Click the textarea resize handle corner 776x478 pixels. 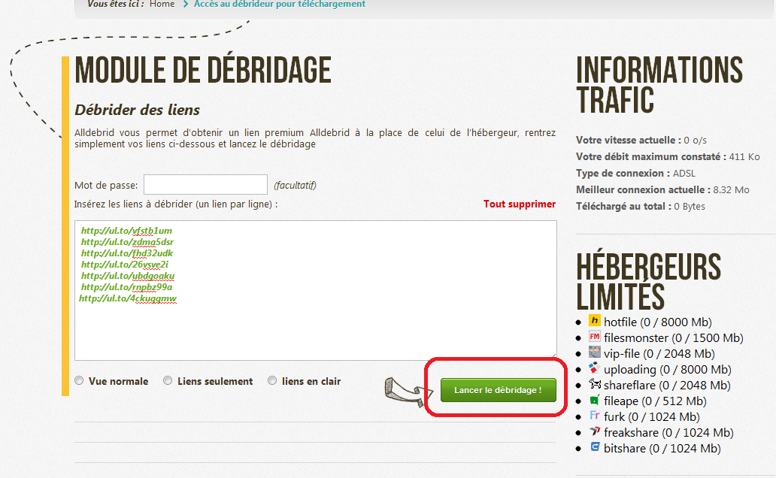553,357
